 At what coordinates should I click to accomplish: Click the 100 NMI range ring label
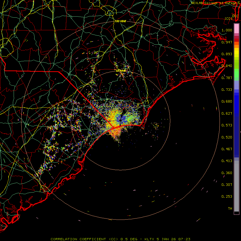point(120,21)
